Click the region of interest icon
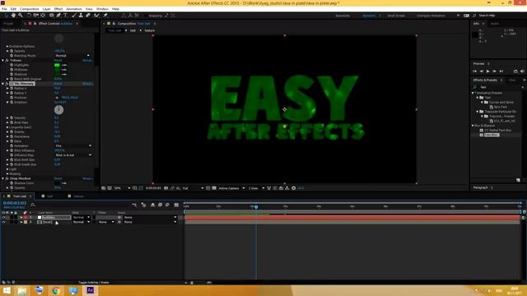This screenshot has width=527, height=296. (x=208, y=188)
